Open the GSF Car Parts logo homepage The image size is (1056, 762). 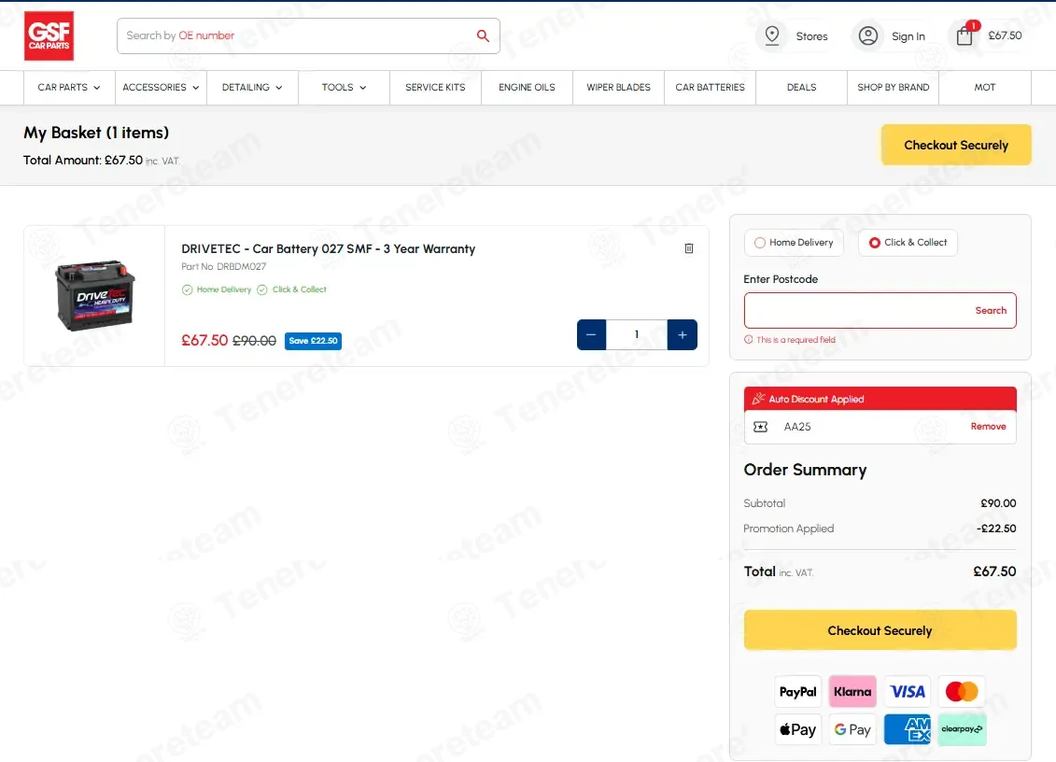point(49,35)
